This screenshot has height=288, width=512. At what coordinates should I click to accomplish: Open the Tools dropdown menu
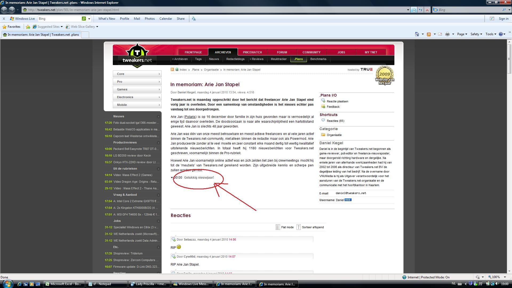[491, 34]
